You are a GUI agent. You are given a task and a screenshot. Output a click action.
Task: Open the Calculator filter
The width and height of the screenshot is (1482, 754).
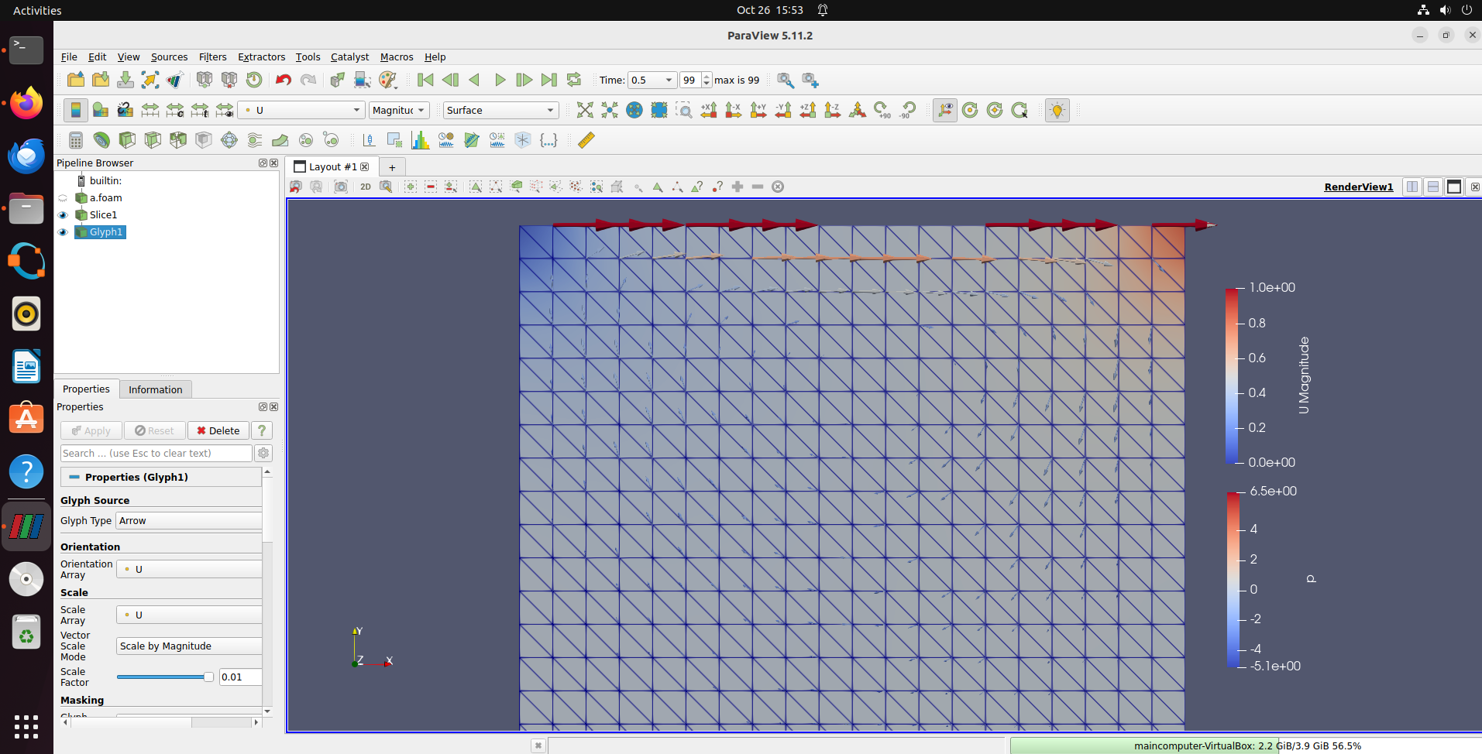pyautogui.click(x=75, y=140)
